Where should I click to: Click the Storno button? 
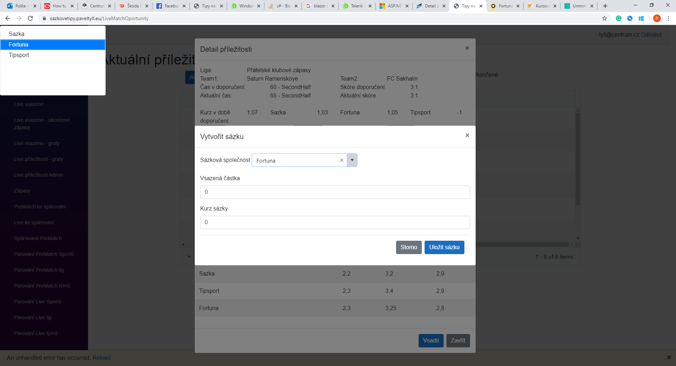pyautogui.click(x=409, y=247)
